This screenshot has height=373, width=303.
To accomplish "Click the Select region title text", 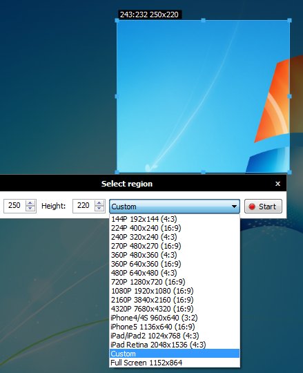I will (x=127, y=184).
